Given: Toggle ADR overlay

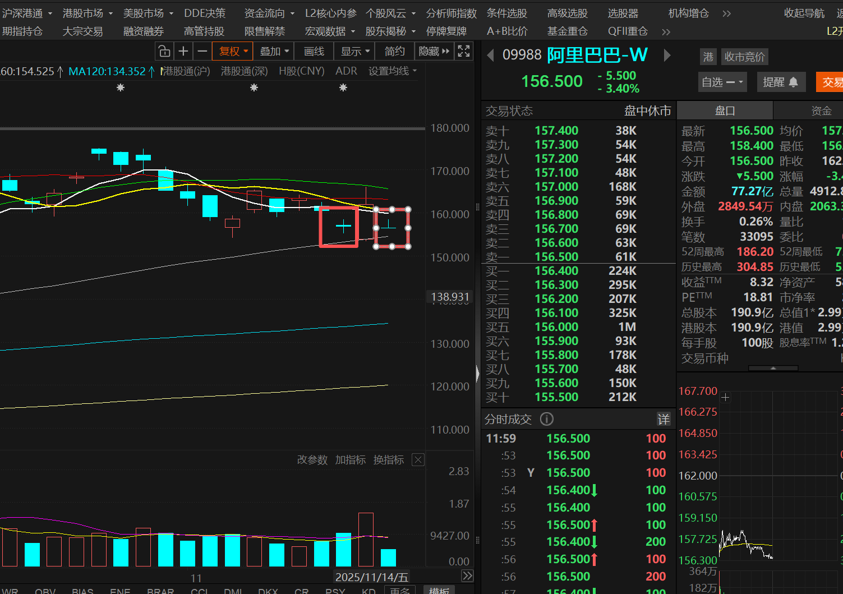Looking at the screenshot, I should click(x=346, y=71).
